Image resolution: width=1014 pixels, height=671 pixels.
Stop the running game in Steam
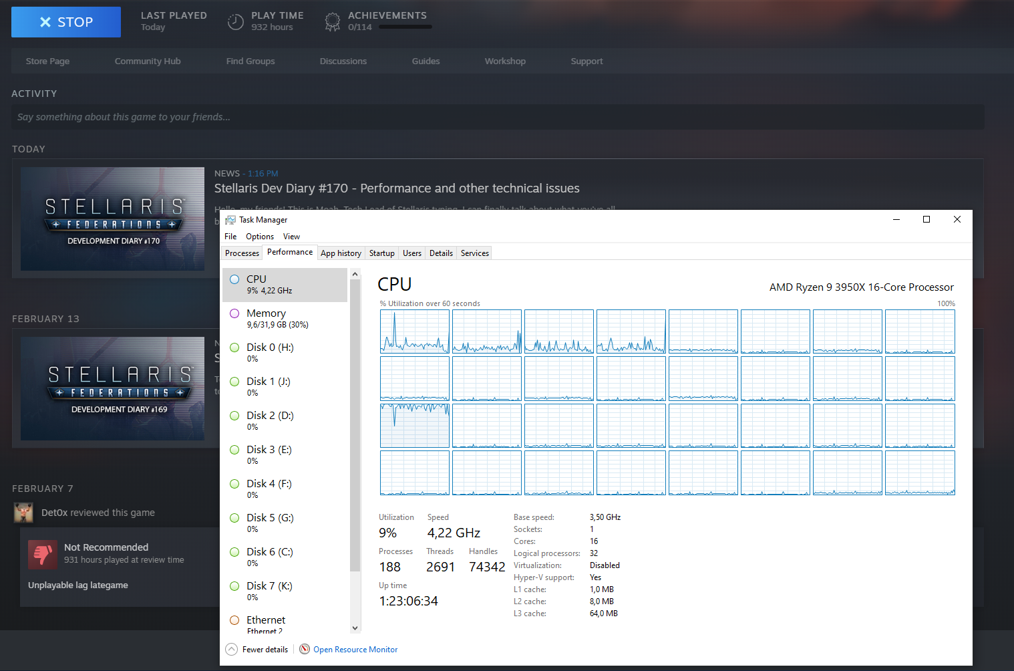point(66,22)
